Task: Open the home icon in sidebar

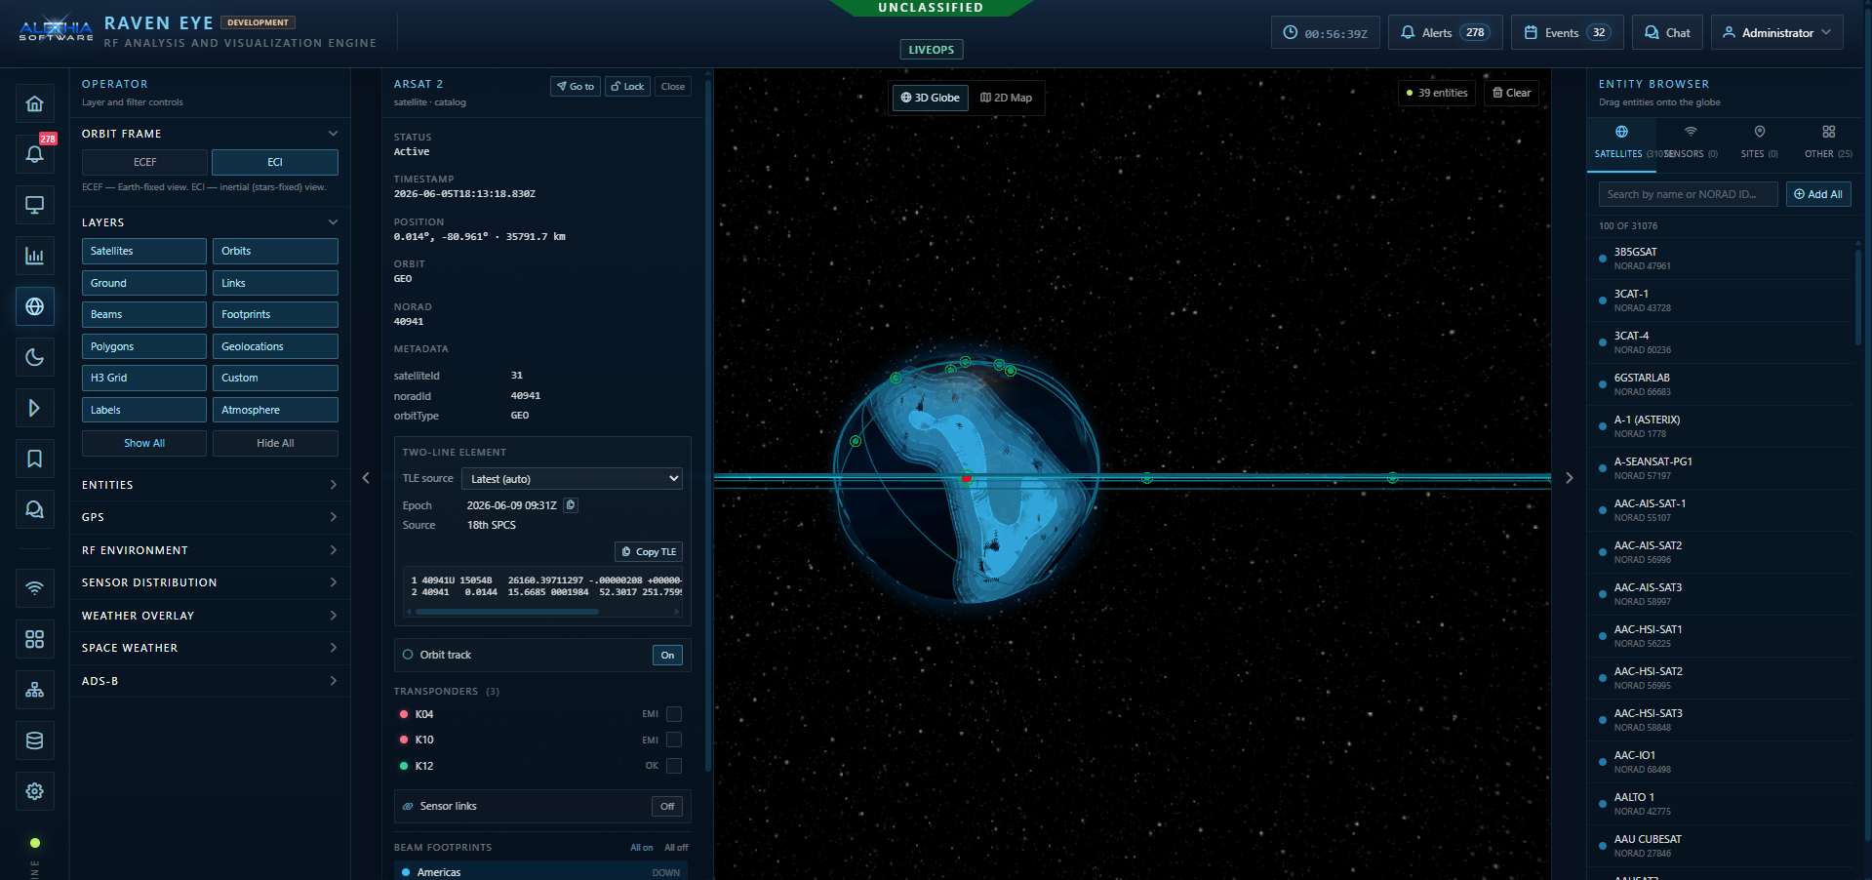Action: (x=34, y=103)
